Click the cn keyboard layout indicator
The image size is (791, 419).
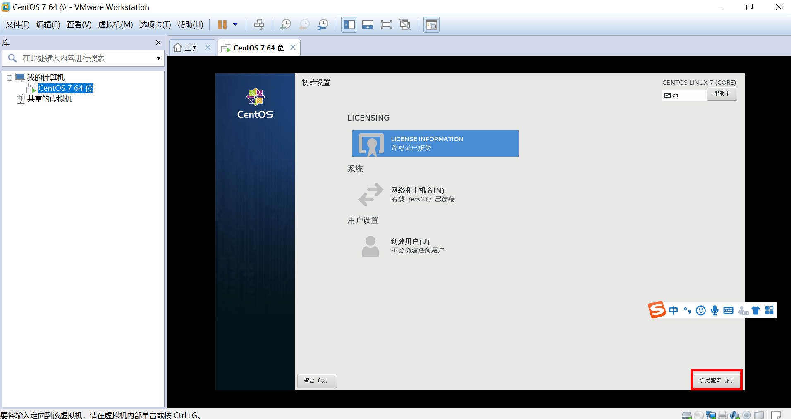[x=684, y=95]
